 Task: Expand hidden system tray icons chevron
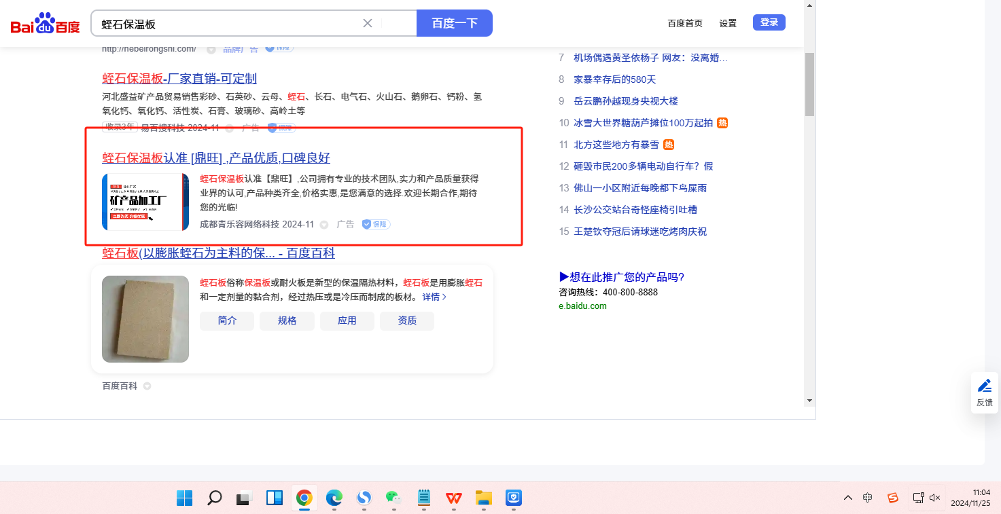(x=847, y=498)
